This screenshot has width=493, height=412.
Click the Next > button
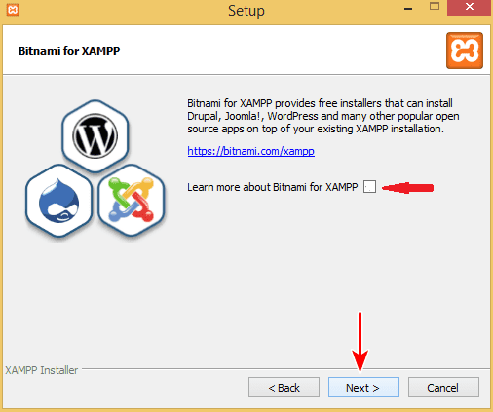click(363, 387)
